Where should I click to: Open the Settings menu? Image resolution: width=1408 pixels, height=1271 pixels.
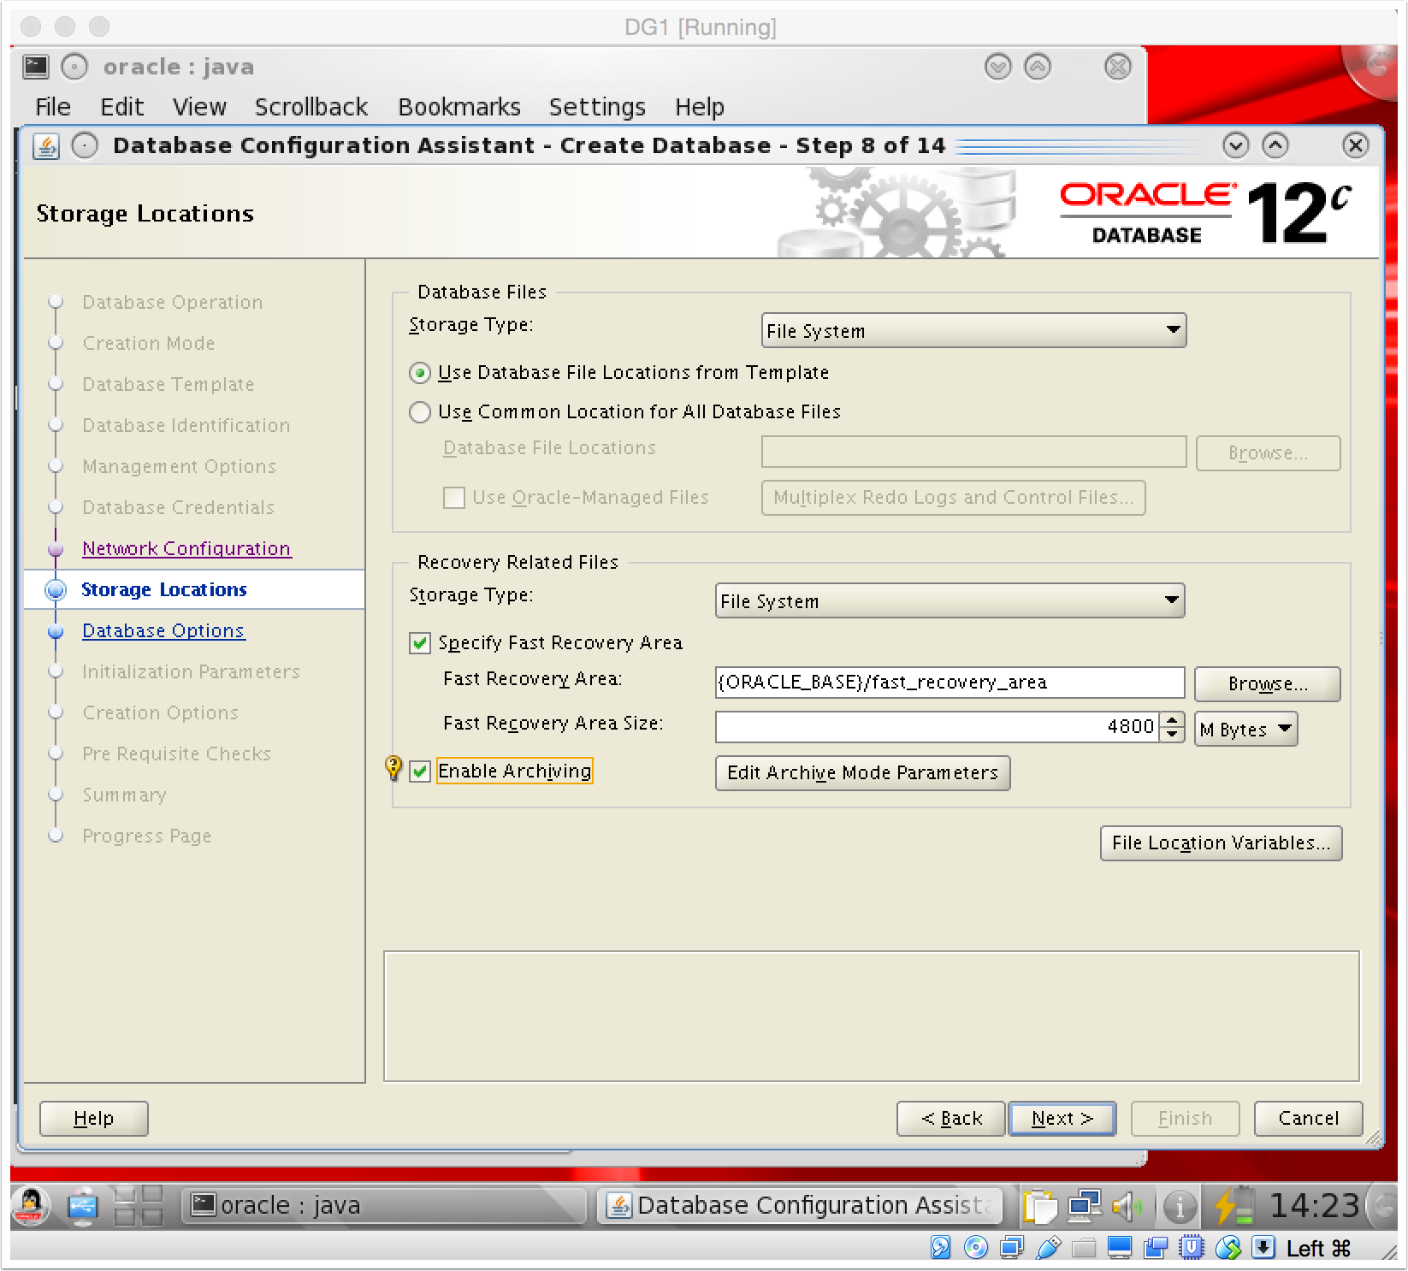(x=597, y=107)
